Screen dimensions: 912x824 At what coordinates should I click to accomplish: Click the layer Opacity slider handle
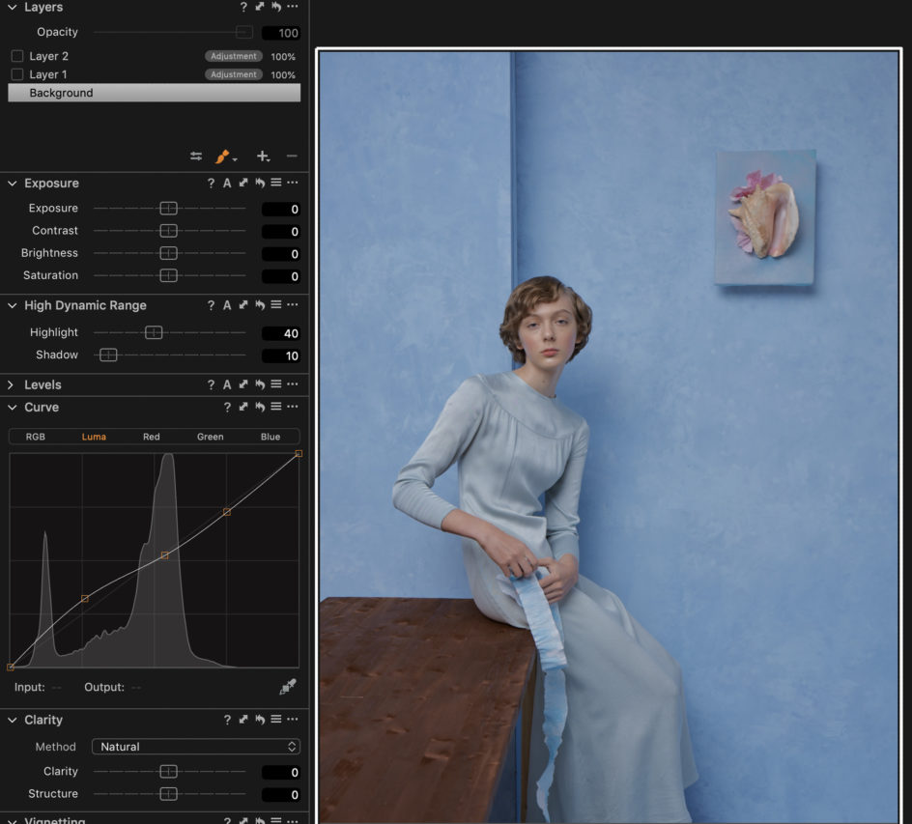[x=244, y=32]
